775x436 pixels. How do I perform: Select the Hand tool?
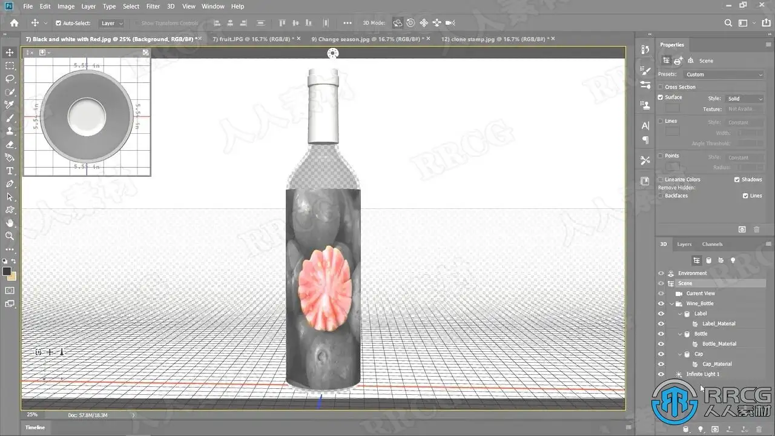(10, 223)
